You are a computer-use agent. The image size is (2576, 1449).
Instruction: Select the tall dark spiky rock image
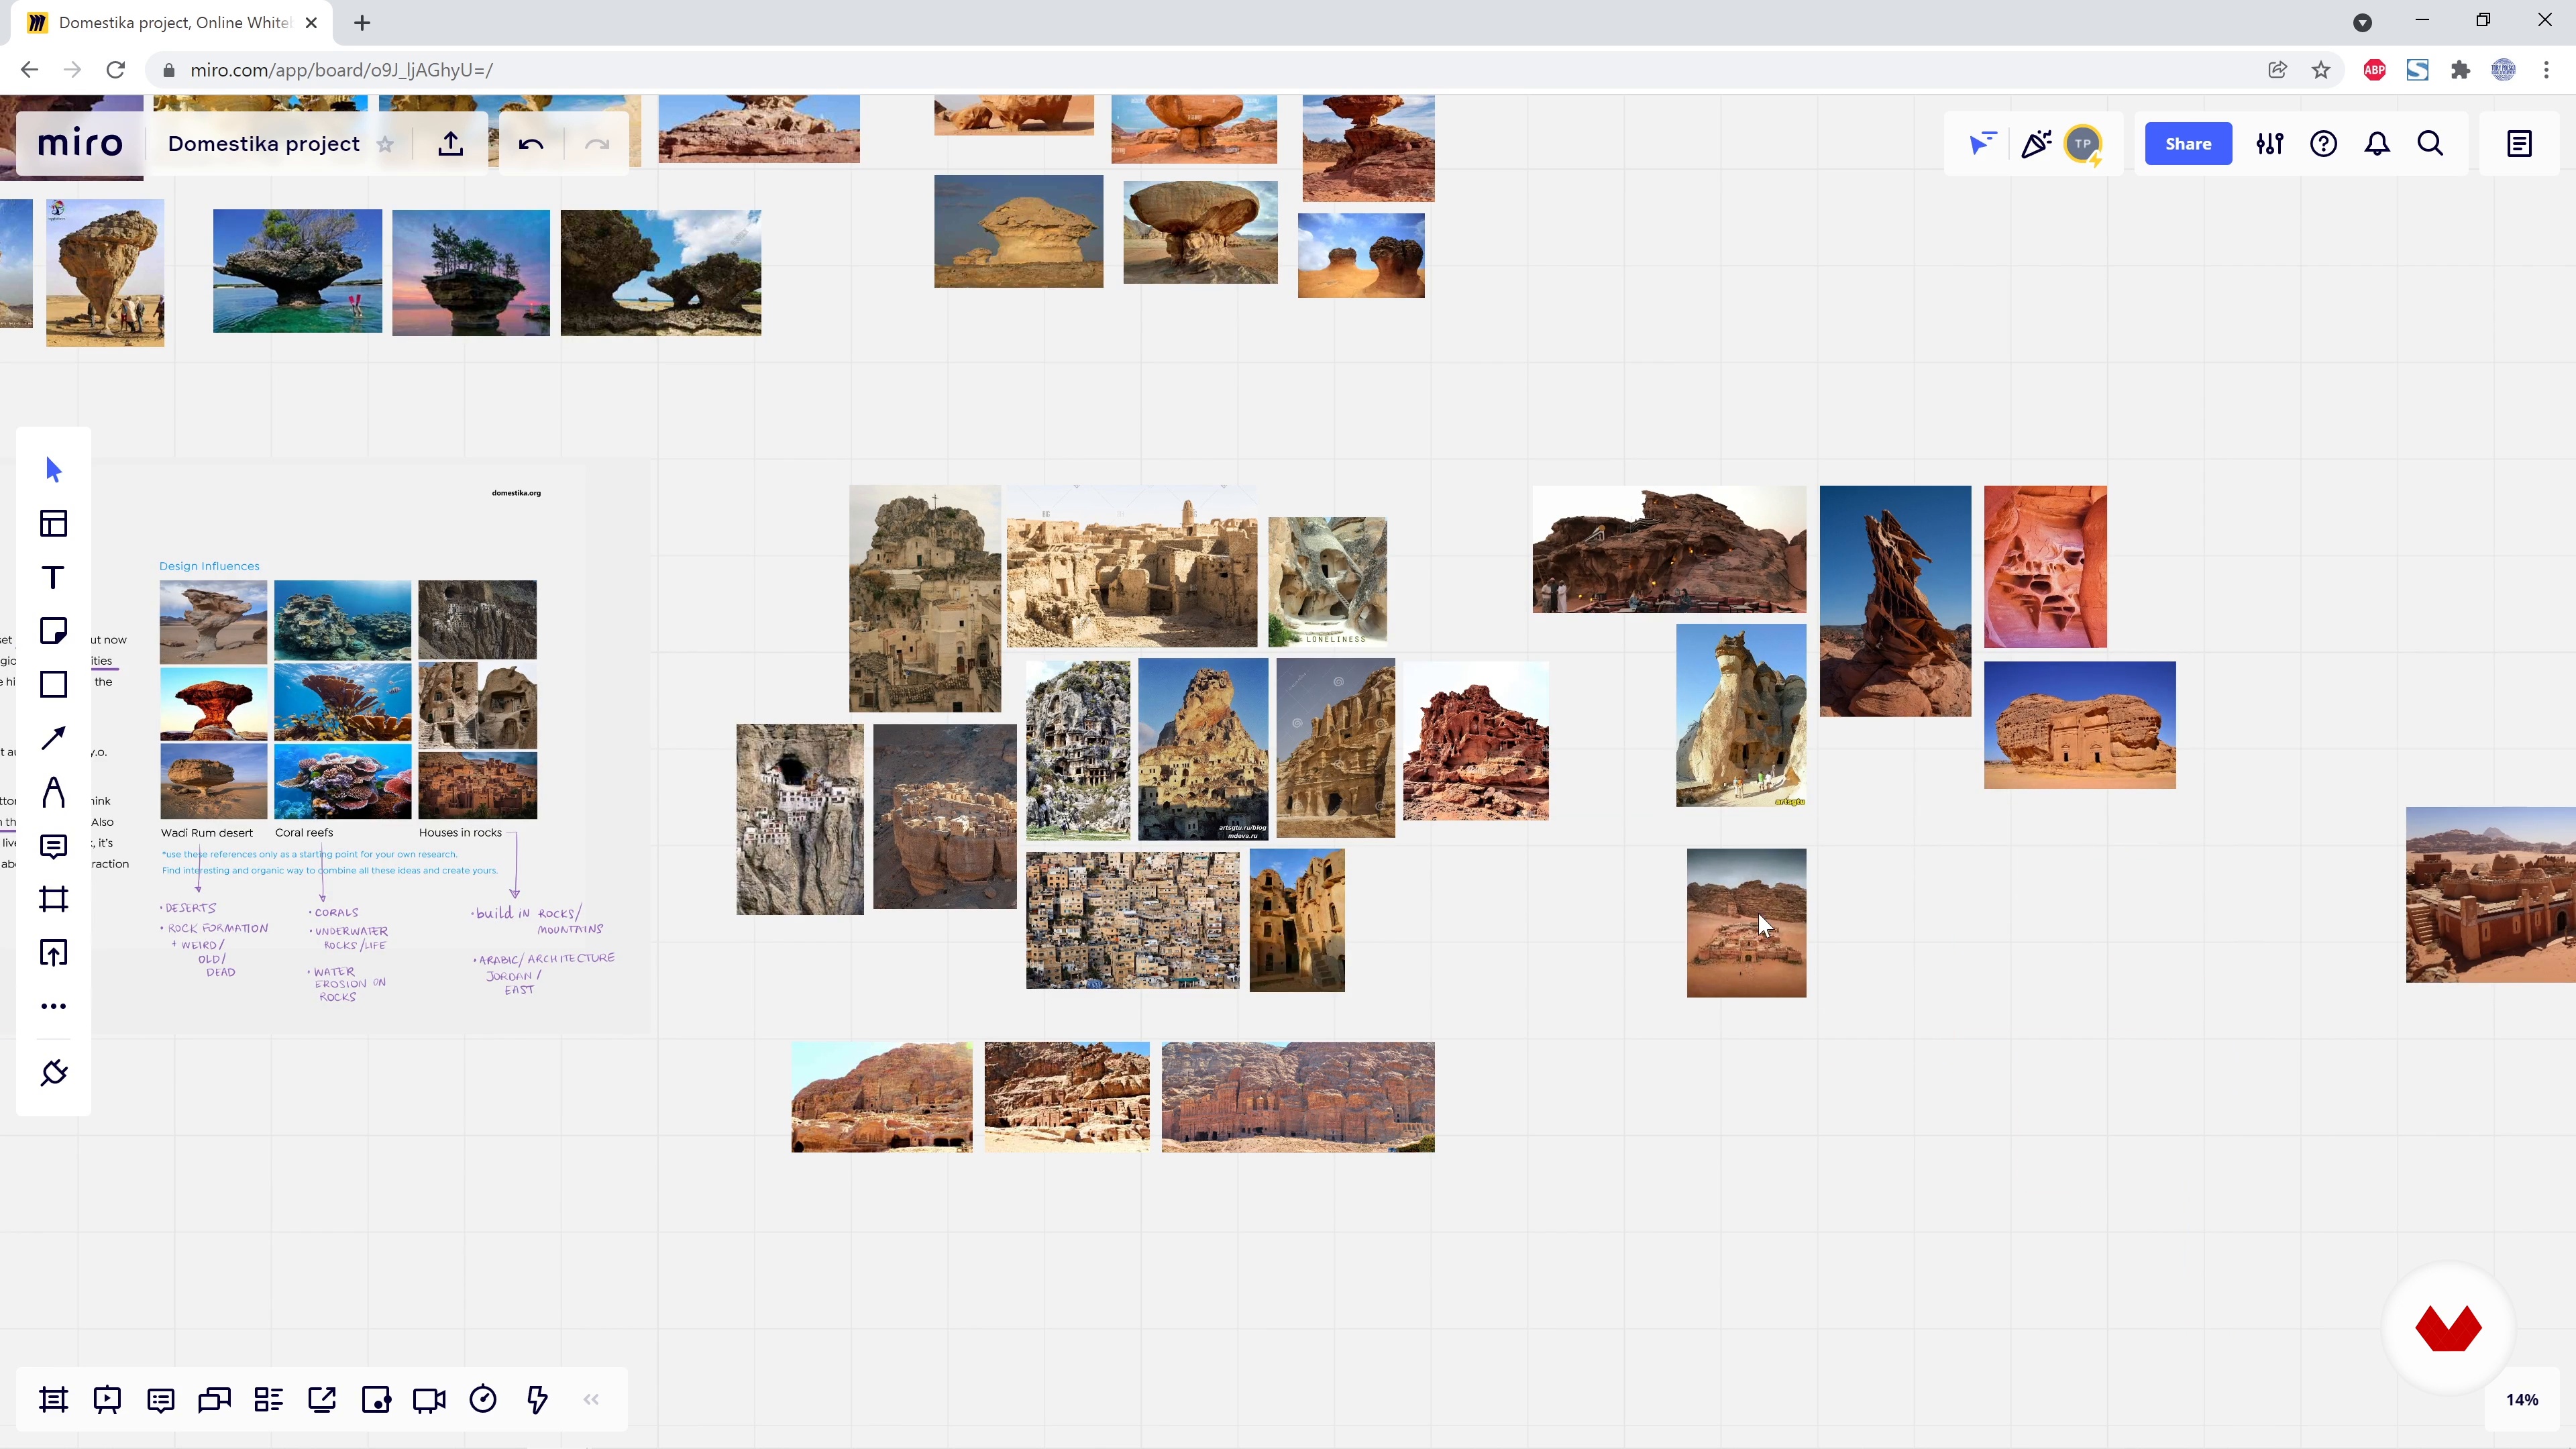(x=1895, y=601)
